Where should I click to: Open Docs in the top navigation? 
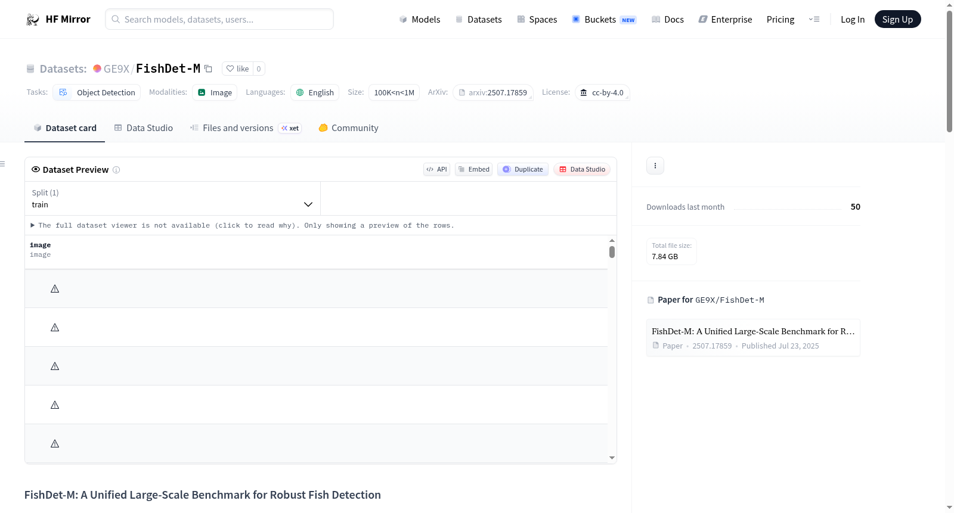667,19
